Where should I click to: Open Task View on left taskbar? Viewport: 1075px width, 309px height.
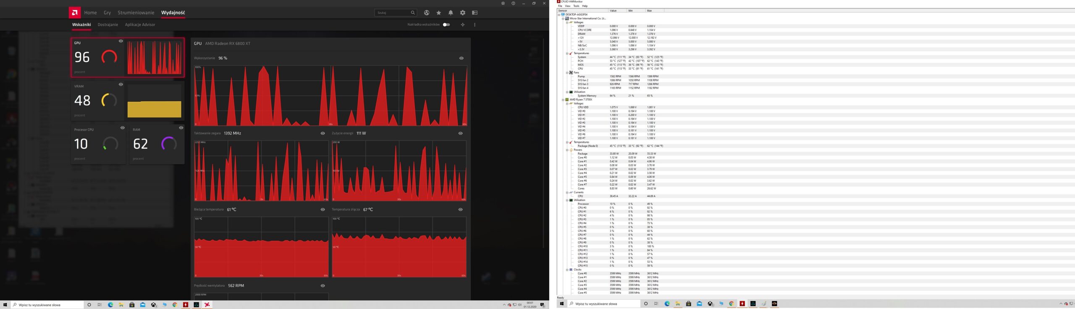(x=100, y=305)
